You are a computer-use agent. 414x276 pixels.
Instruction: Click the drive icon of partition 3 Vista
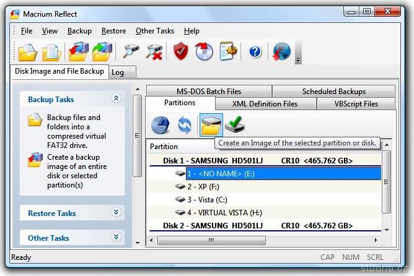click(180, 199)
